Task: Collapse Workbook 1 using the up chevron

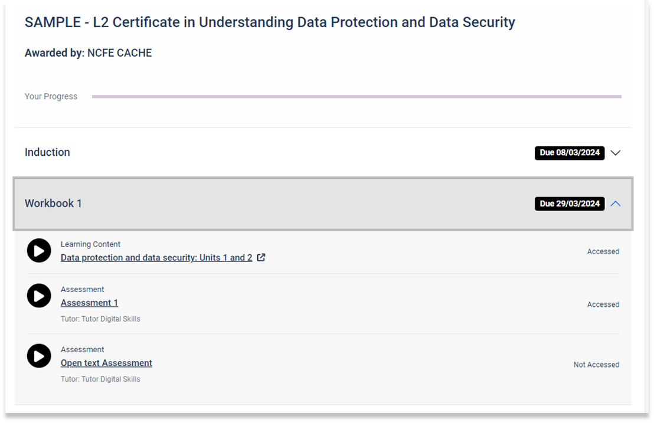Action: pos(616,204)
